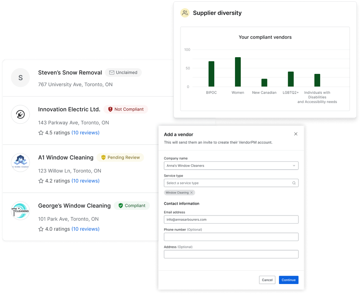The width and height of the screenshot is (361, 294).
Task: Remove the Window Cleaning tag
Action: point(192,192)
